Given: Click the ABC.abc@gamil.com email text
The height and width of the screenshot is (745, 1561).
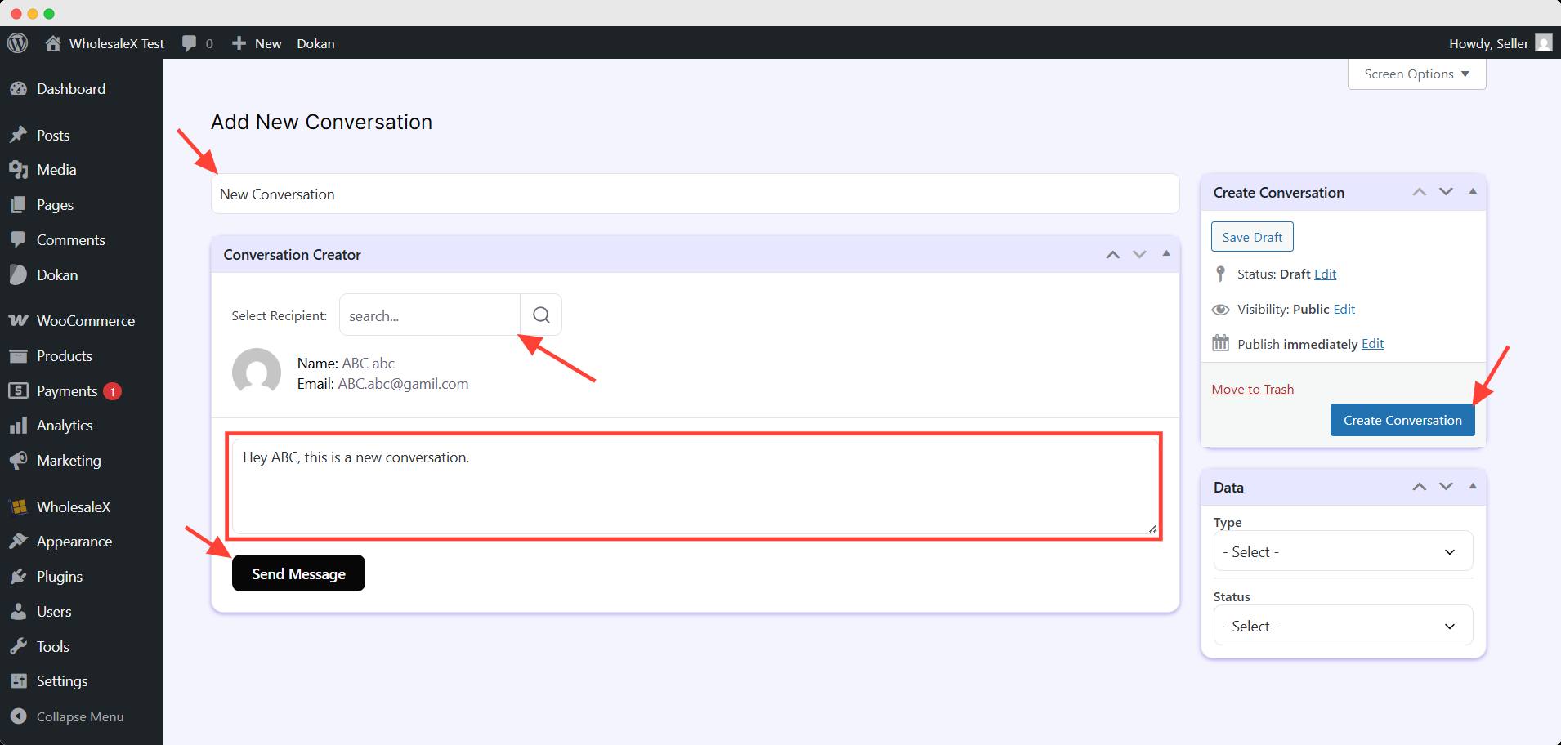Looking at the screenshot, I should click(403, 384).
